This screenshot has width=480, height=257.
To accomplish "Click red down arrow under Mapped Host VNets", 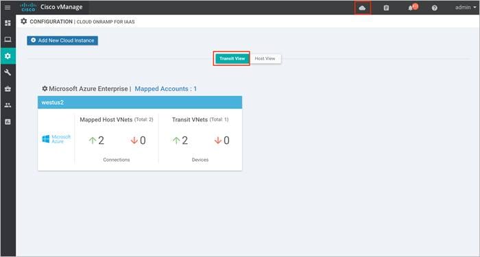I will [x=134, y=140].
